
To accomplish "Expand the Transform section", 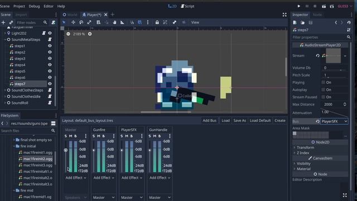I will click(305, 147).
